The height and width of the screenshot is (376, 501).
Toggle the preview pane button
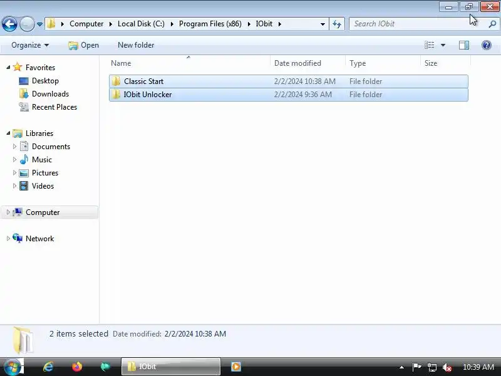(x=464, y=45)
